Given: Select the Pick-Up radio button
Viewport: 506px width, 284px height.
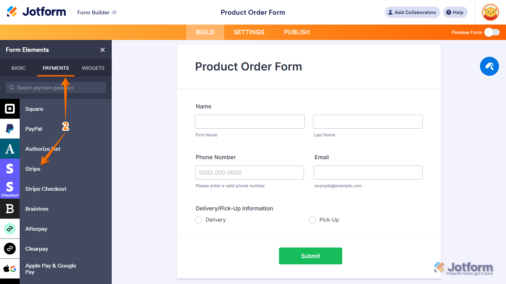Looking at the screenshot, I should [312, 220].
